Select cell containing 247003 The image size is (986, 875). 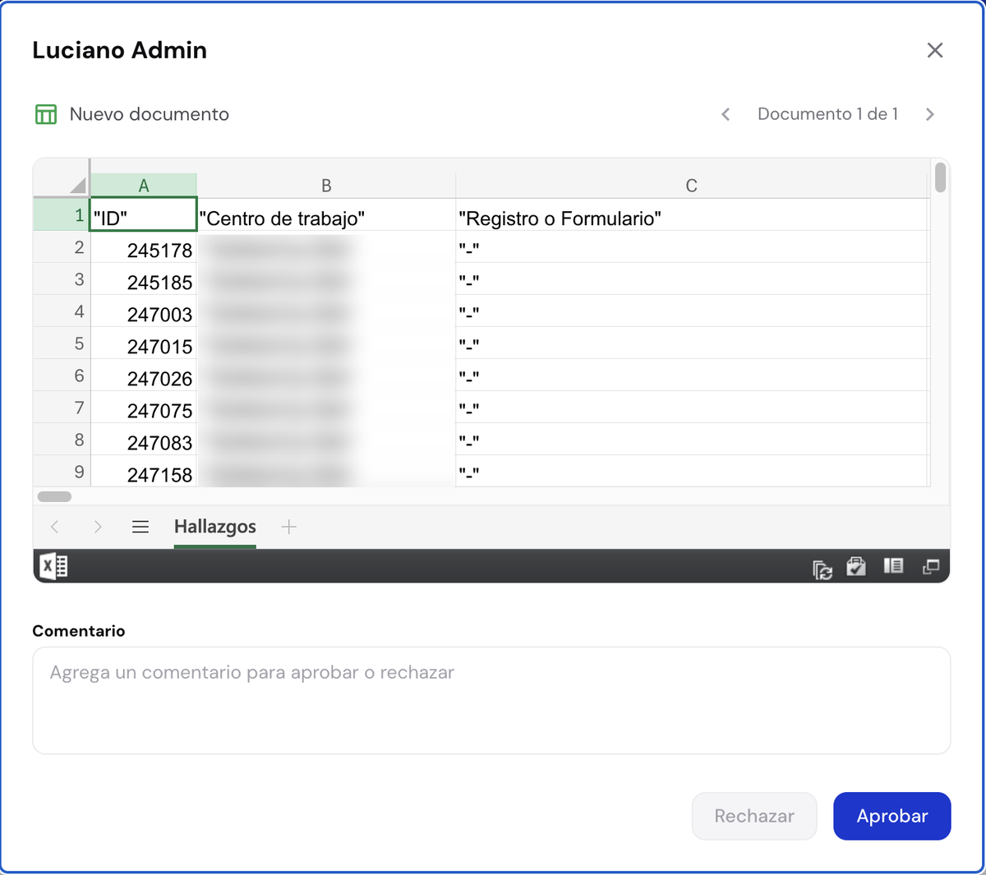pos(144,311)
